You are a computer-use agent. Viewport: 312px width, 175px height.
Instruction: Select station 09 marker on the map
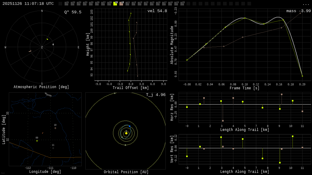coord(37,141)
